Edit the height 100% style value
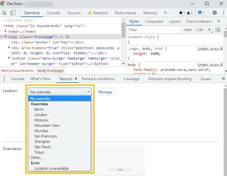The height and width of the screenshot is (176, 227). [155, 54]
